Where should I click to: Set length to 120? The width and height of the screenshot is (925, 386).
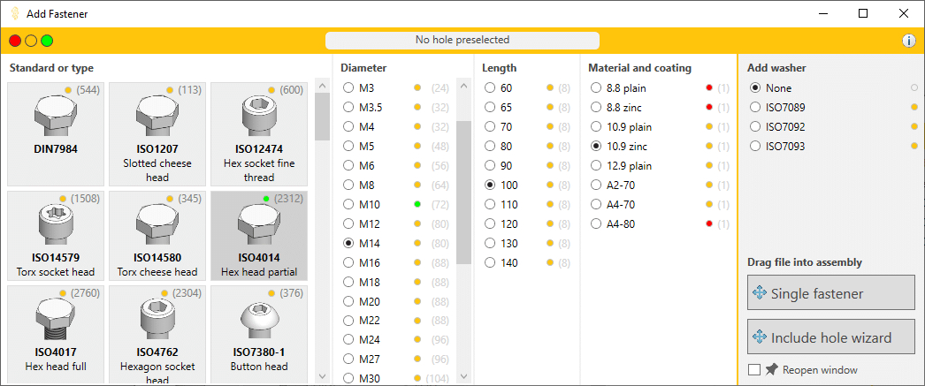pyautogui.click(x=490, y=224)
